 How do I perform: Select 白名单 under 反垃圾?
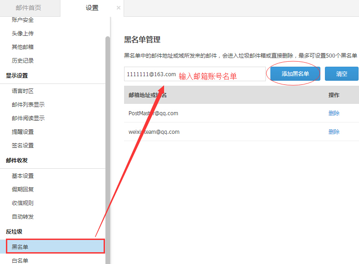[20, 260]
